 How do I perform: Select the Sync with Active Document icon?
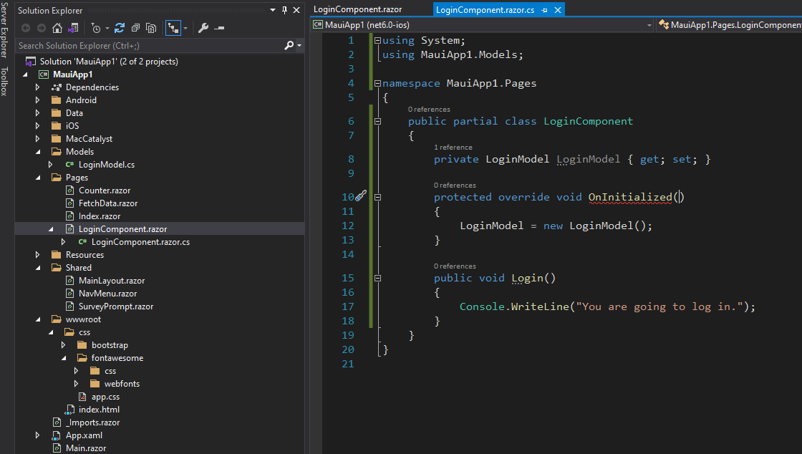click(172, 27)
